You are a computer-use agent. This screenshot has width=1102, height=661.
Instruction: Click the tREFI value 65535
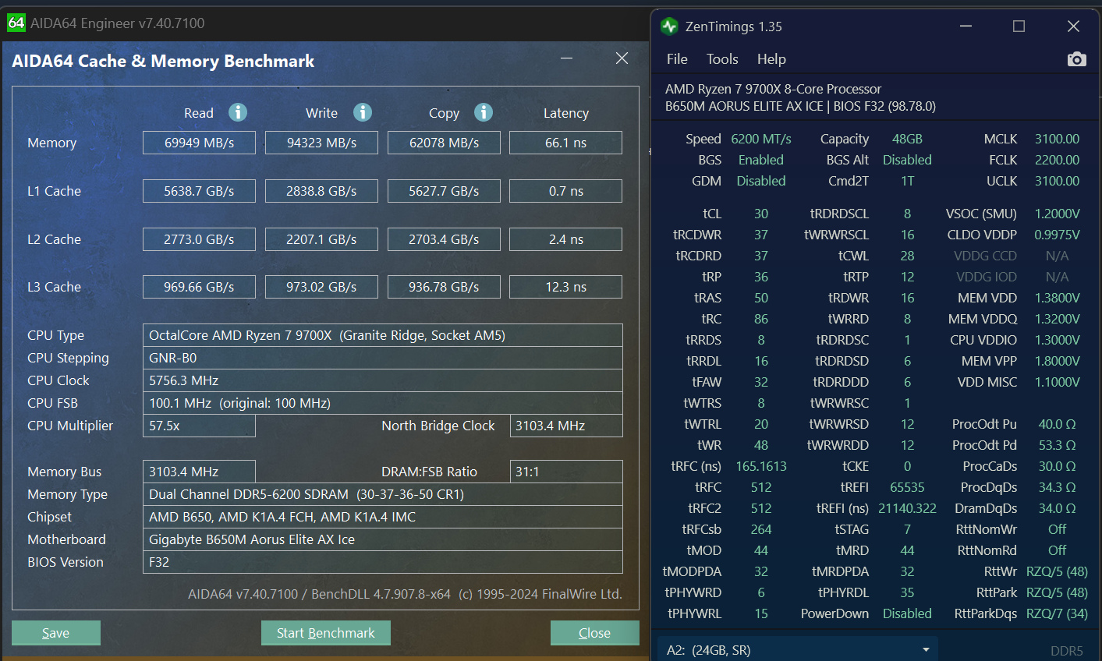pos(907,487)
